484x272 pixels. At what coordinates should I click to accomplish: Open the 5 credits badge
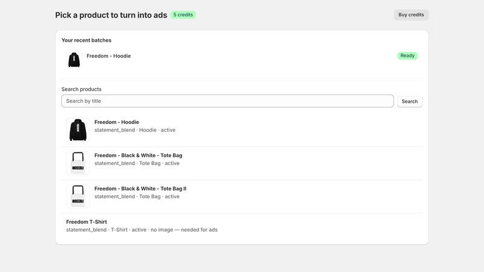(183, 15)
